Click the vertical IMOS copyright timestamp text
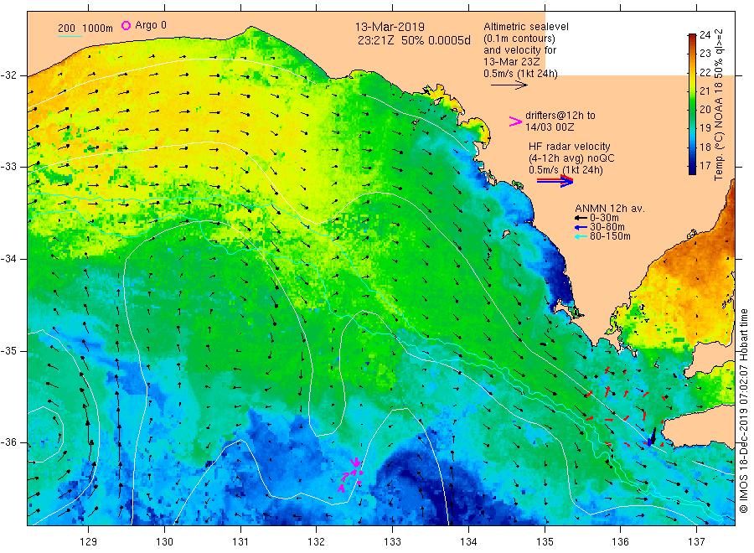 click(744, 411)
